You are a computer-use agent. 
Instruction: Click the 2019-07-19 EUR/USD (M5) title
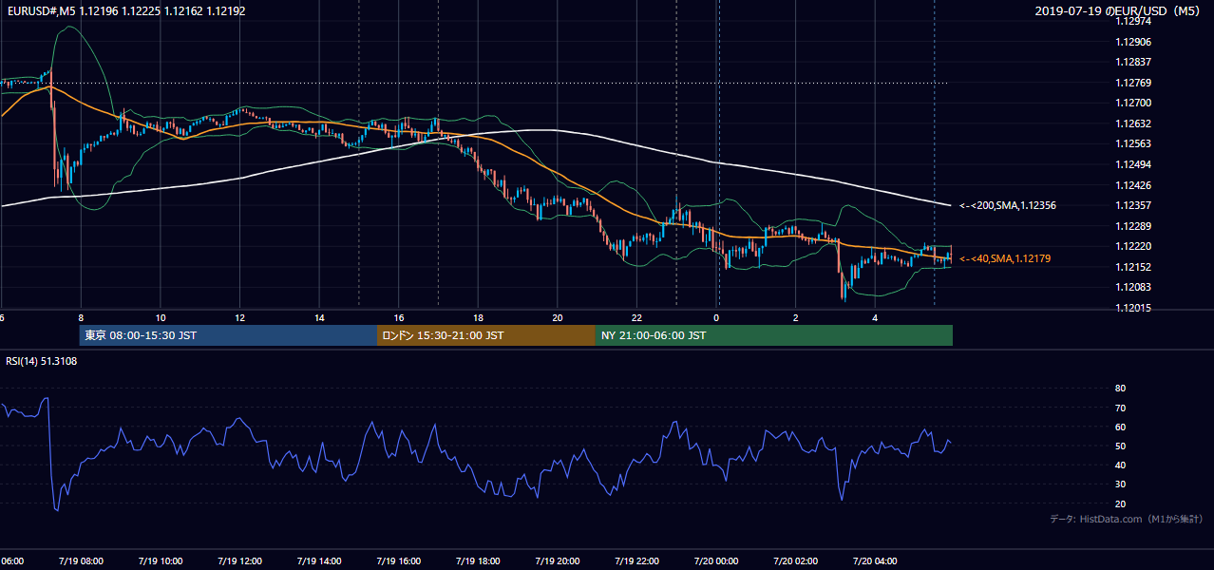pos(1118,10)
